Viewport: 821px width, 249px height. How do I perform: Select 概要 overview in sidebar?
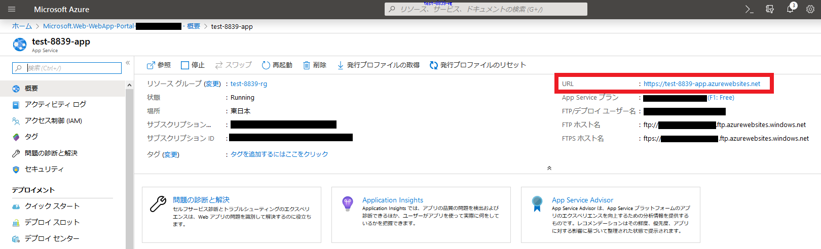(62, 89)
